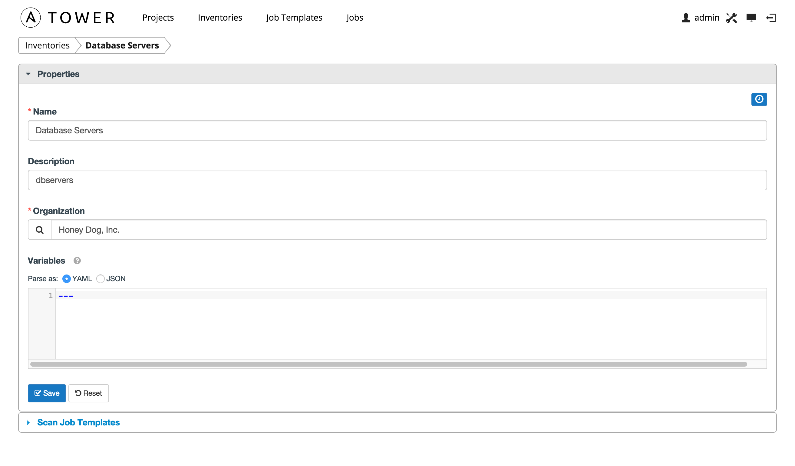Open the Inventories menu in top navigation
795x466 pixels.
tap(220, 18)
